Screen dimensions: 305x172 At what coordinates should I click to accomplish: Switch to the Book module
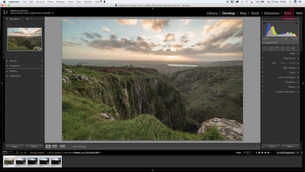click(255, 13)
